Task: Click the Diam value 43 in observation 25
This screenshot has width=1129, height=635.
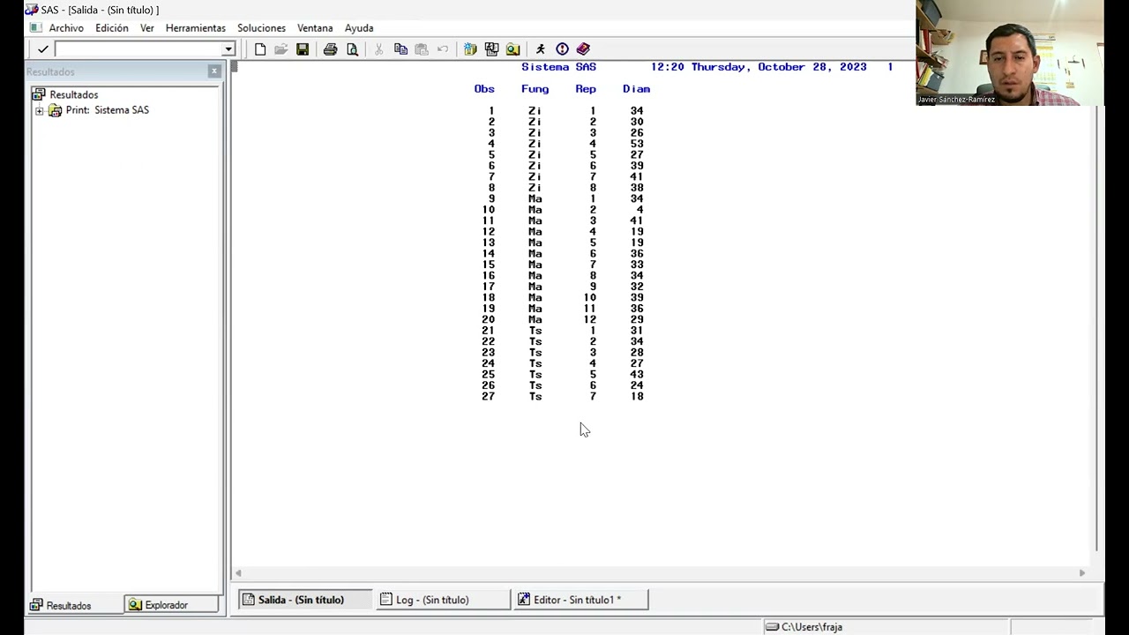Action: pyautogui.click(x=637, y=375)
